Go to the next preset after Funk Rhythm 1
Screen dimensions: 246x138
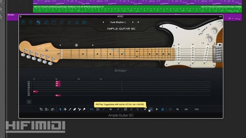click(x=133, y=22)
